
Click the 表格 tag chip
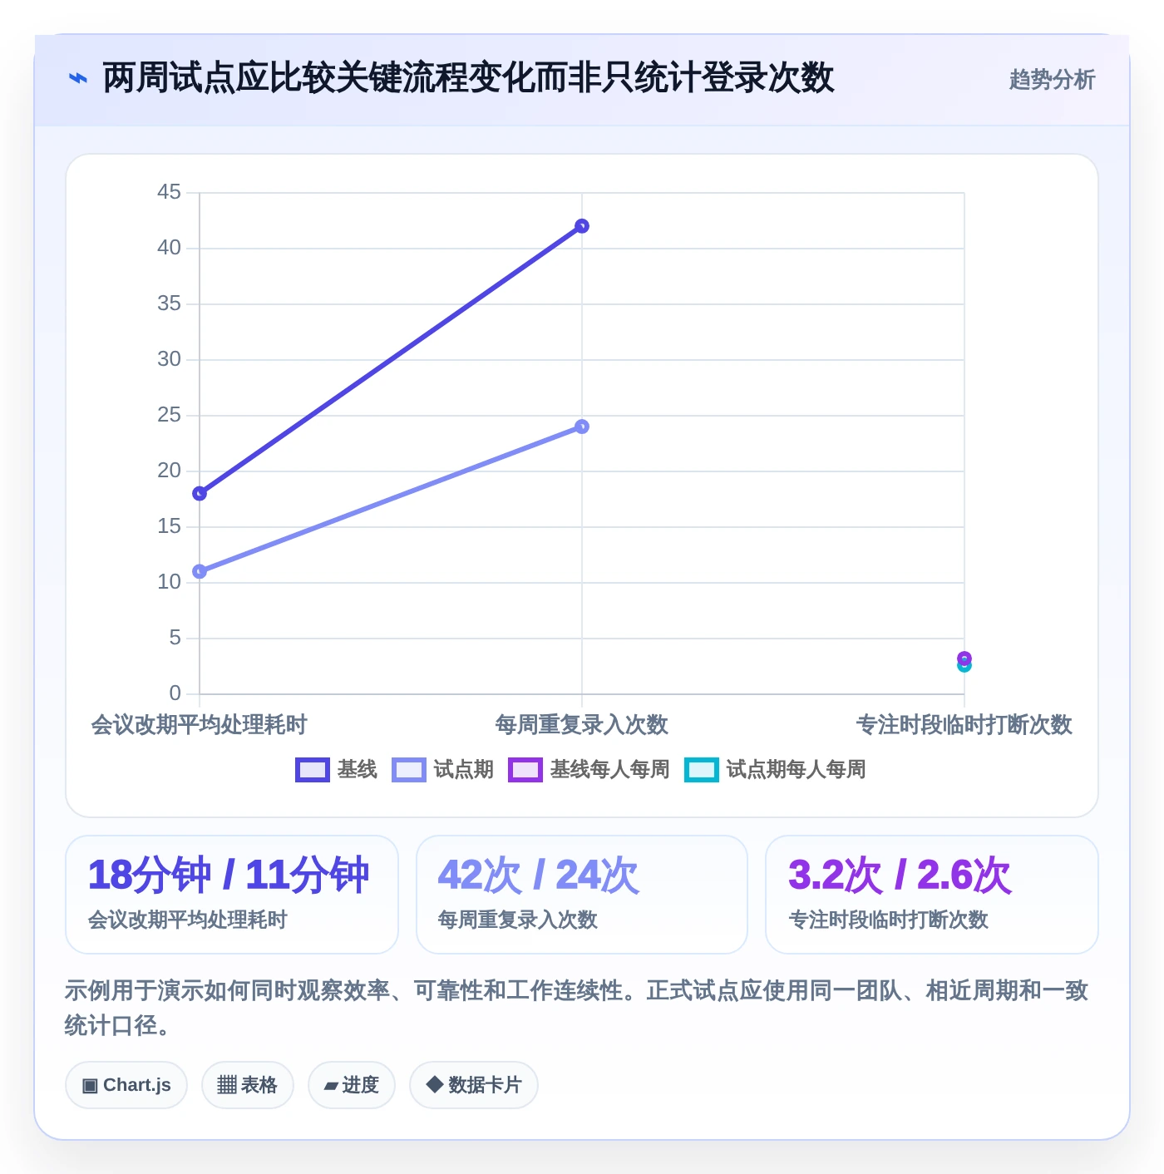coord(248,1085)
